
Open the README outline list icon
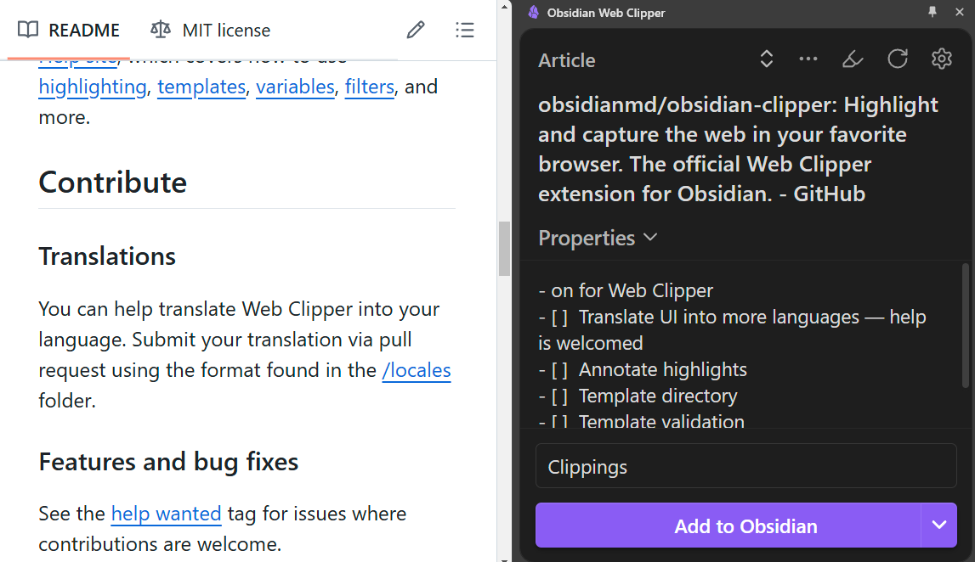click(465, 30)
